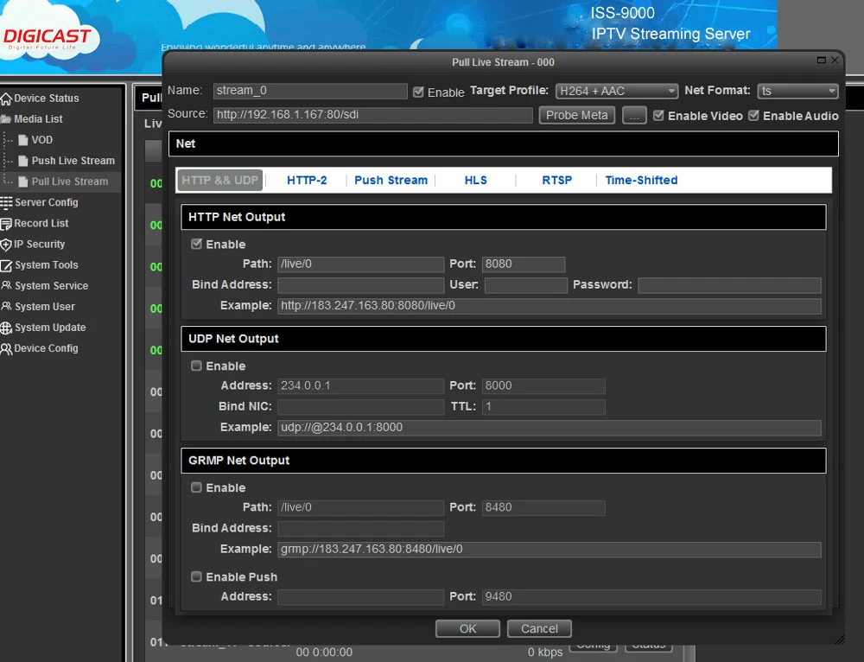
Task: Click the Probe Meta button
Action: [576, 115]
